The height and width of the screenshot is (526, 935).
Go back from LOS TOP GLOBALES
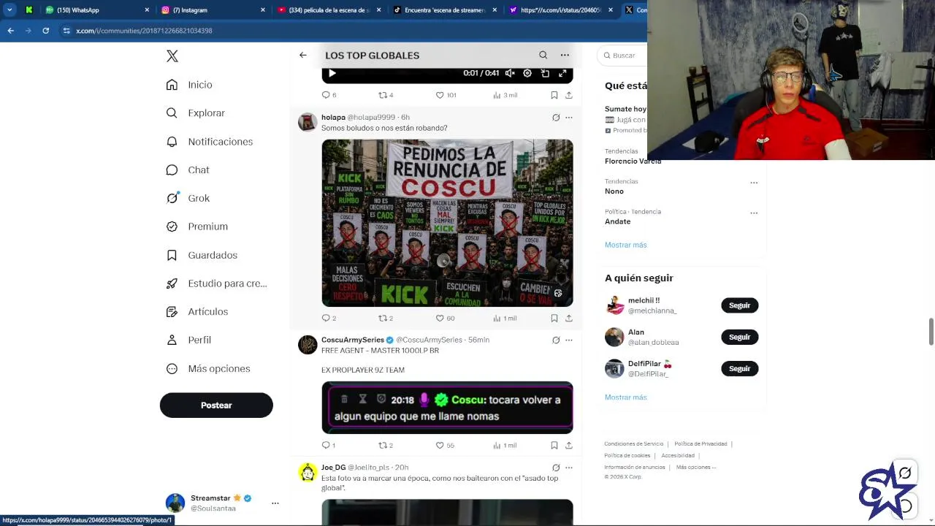[303, 55]
